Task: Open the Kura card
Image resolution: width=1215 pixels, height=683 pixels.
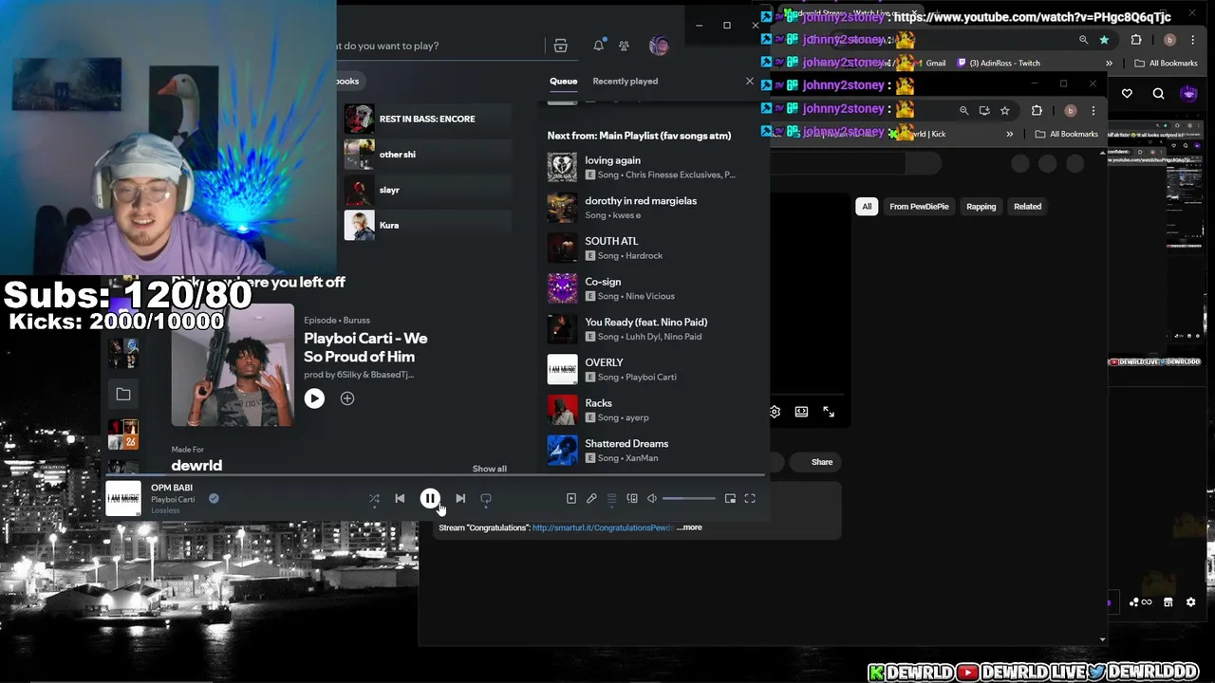Action: pos(427,225)
